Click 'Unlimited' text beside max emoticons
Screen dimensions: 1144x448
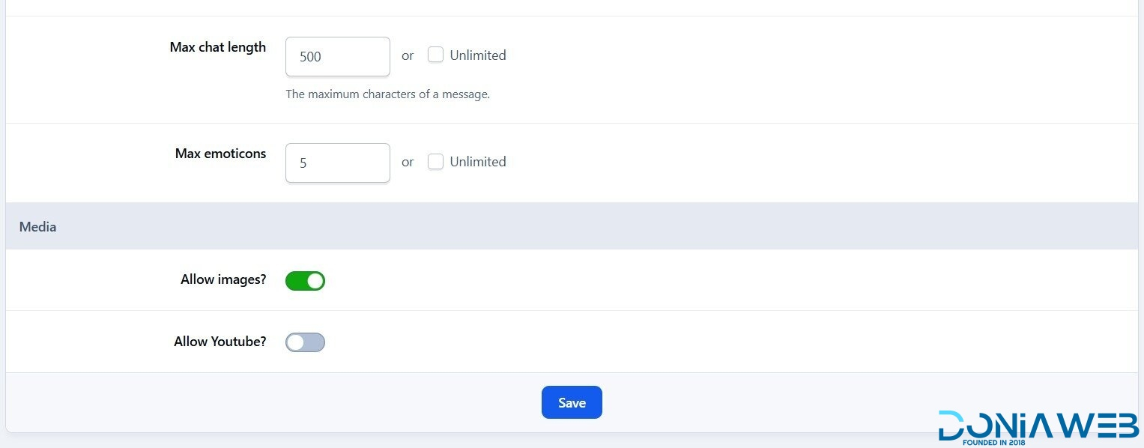[478, 161]
